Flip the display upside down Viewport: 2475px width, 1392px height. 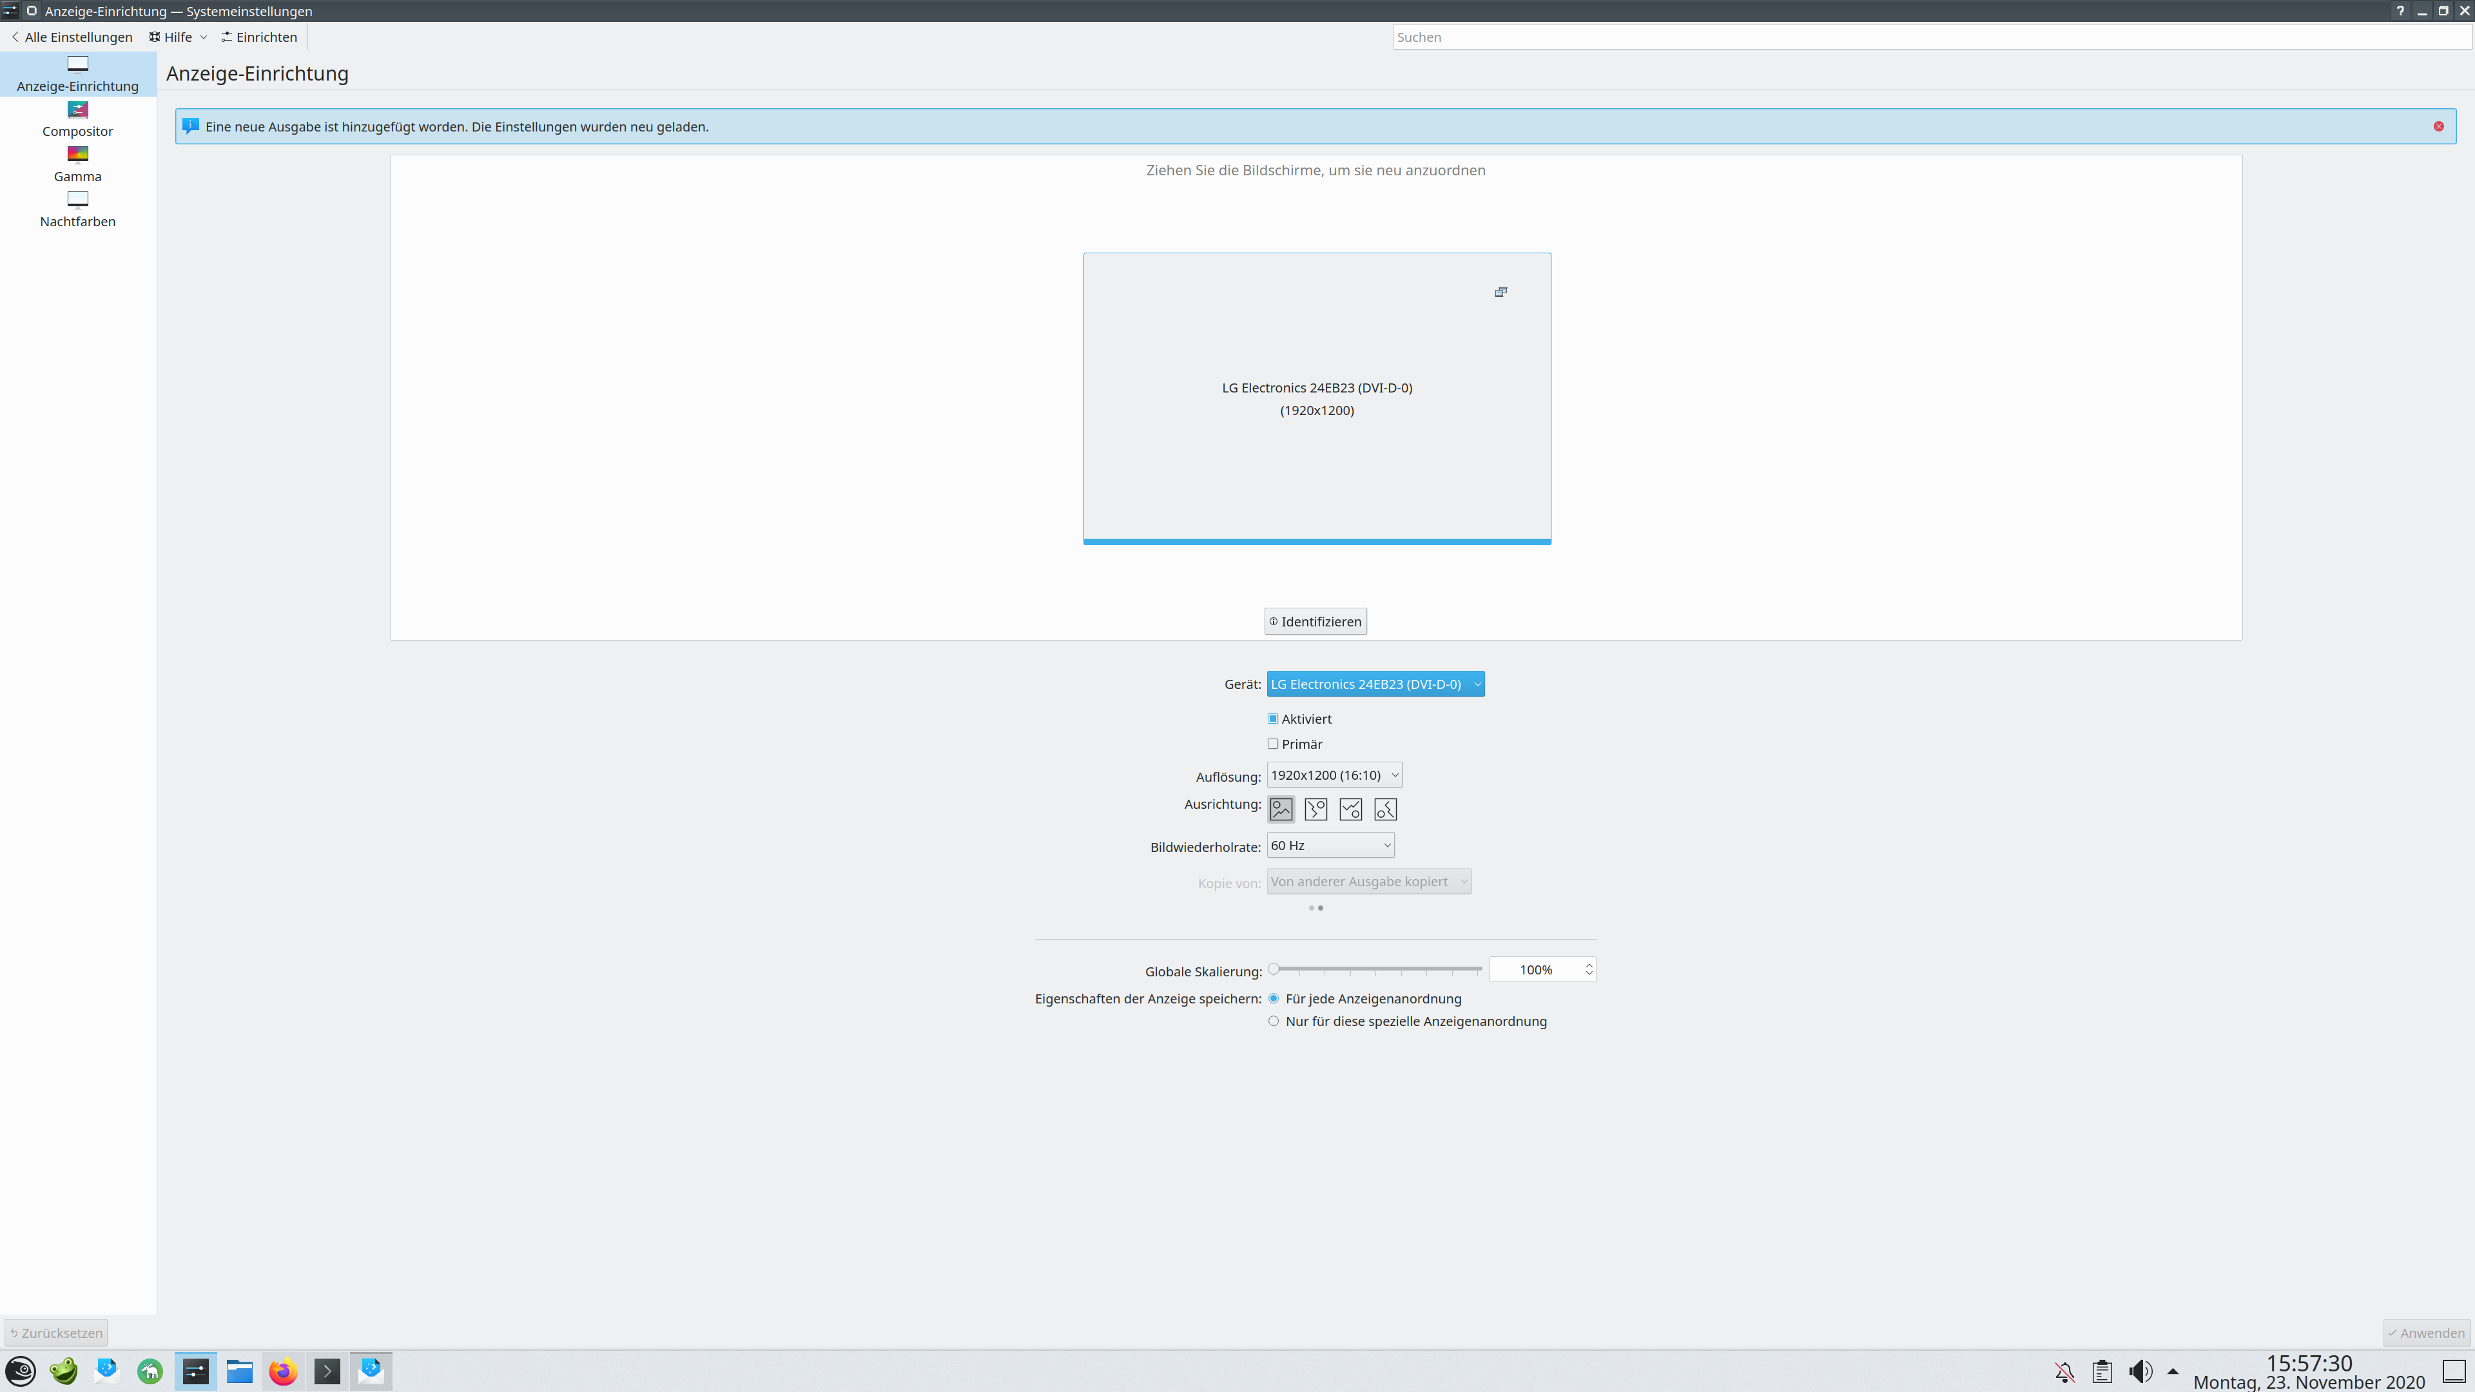tap(1350, 809)
